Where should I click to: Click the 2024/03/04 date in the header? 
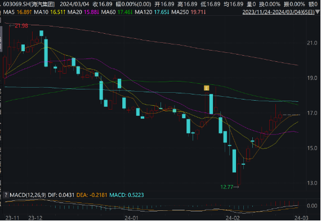click(x=74, y=4)
